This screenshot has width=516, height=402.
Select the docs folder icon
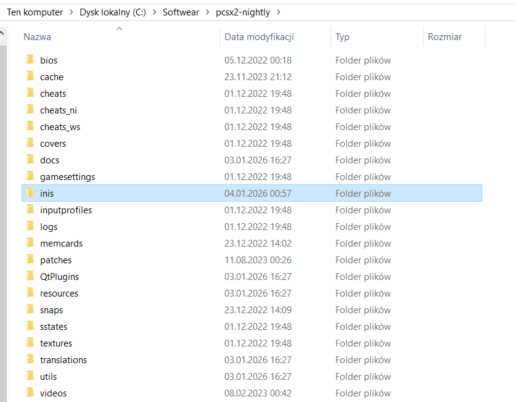click(x=30, y=160)
